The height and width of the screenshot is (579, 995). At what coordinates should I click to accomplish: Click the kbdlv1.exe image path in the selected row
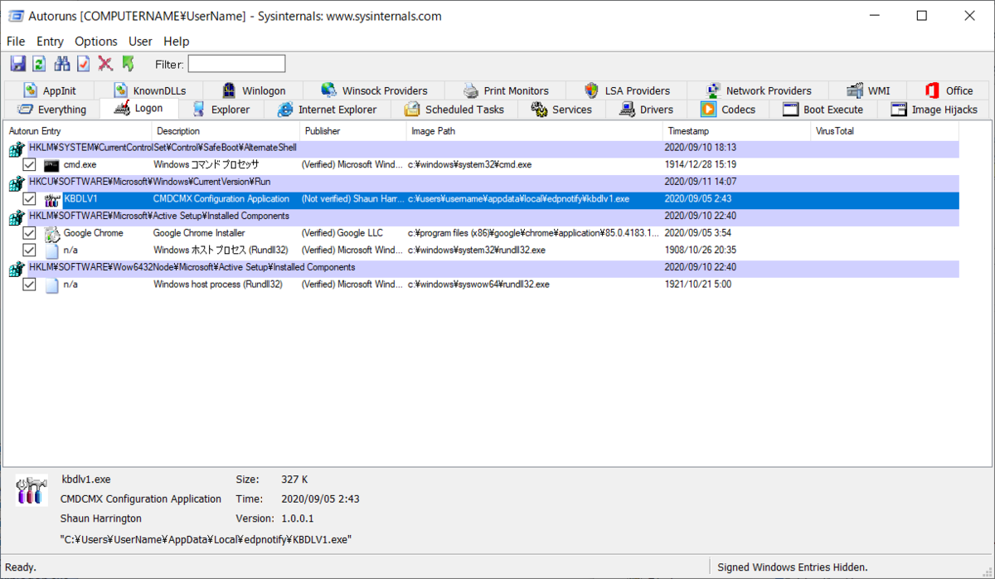pos(518,199)
